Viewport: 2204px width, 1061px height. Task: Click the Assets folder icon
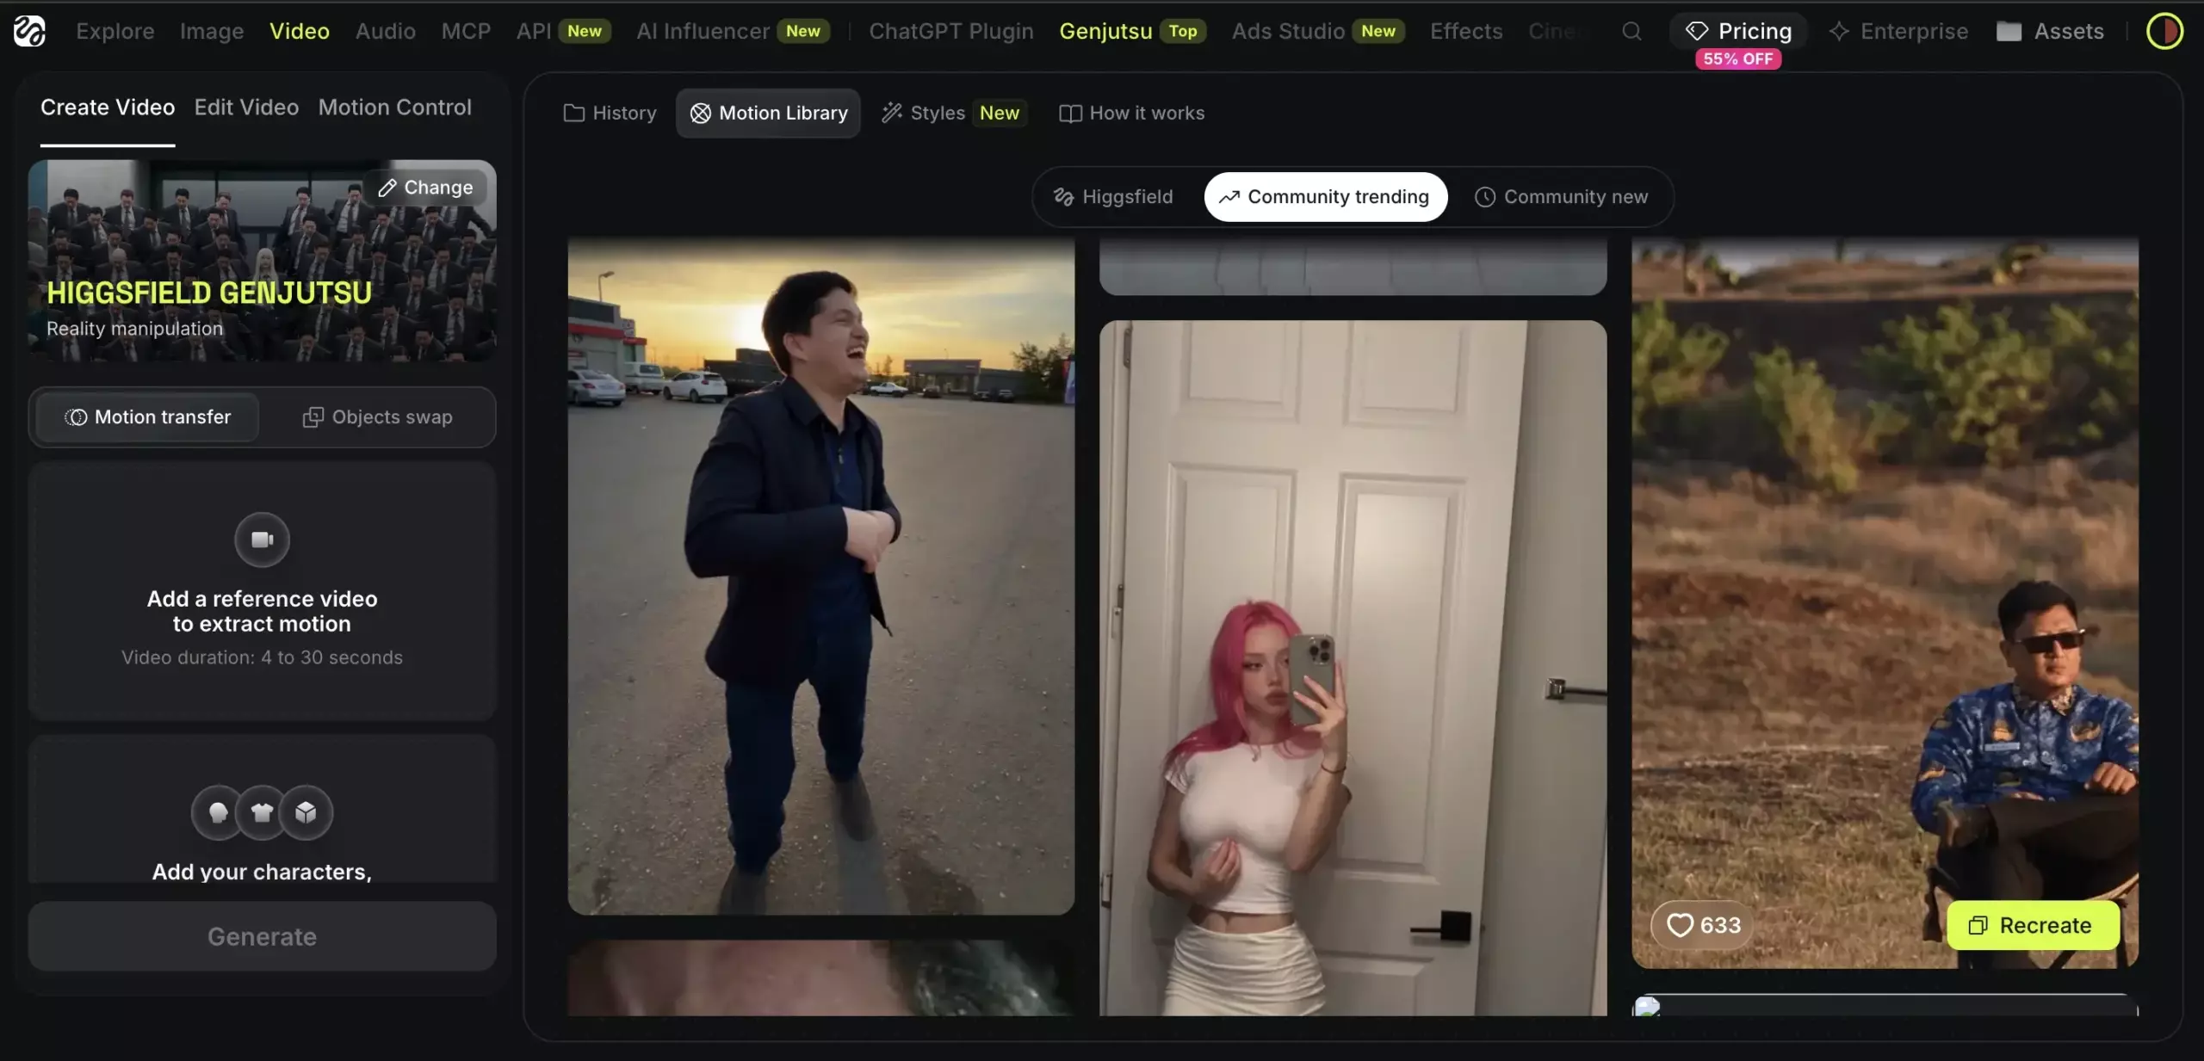2009,31
